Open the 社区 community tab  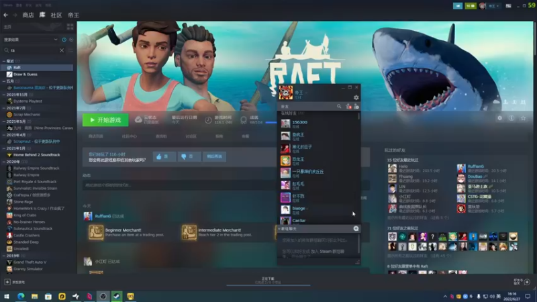(x=56, y=15)
